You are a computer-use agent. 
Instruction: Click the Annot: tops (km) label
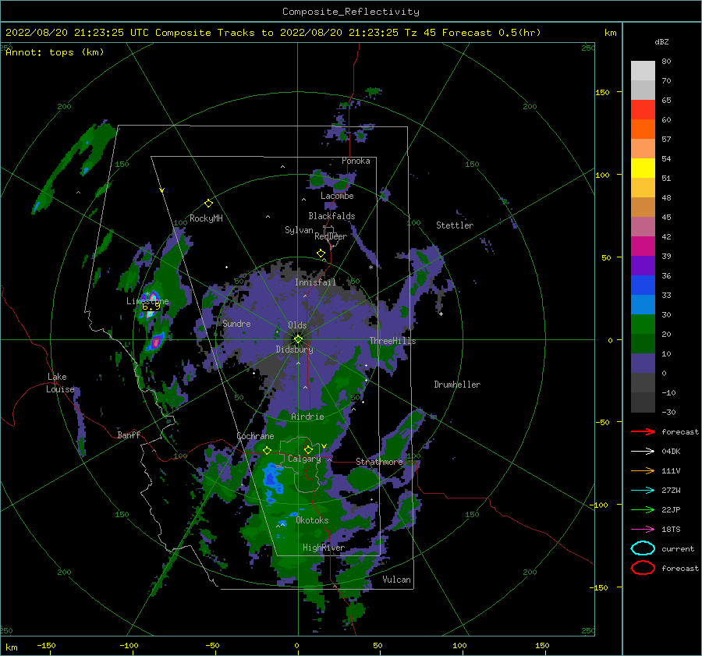(x=55, y=52)
